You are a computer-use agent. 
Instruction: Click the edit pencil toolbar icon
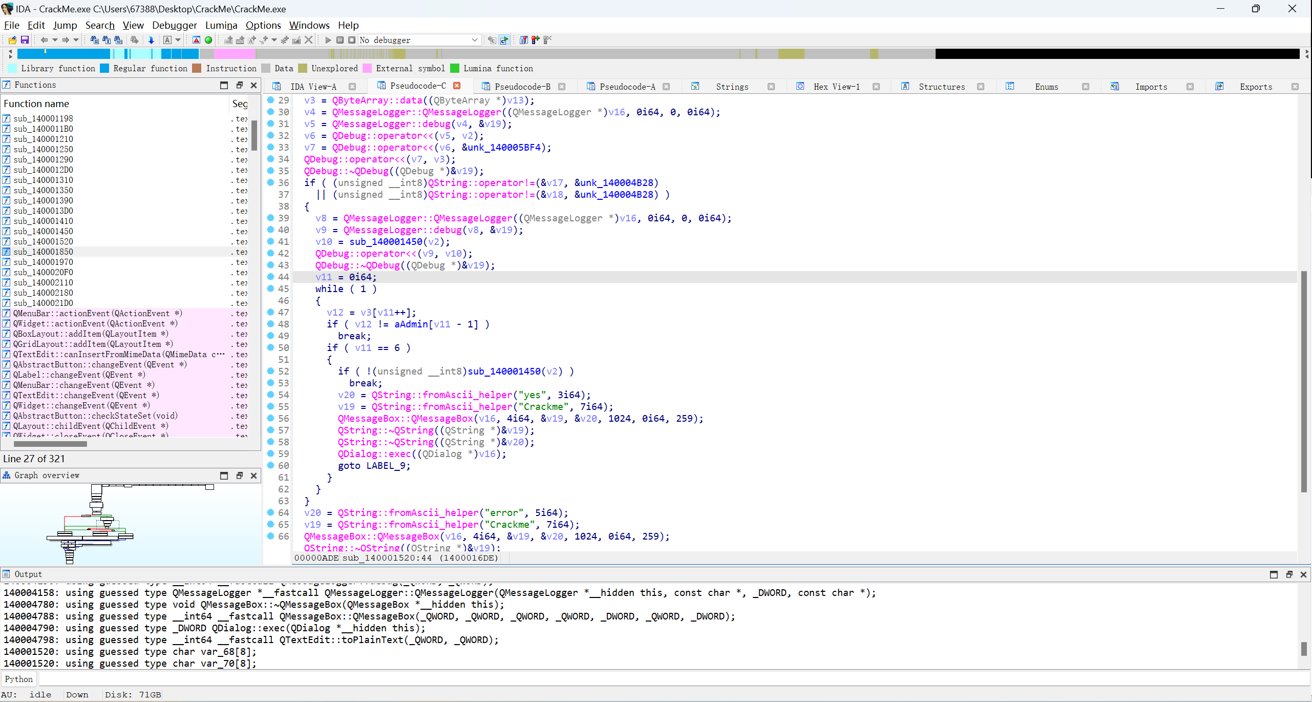click(297, 40)
